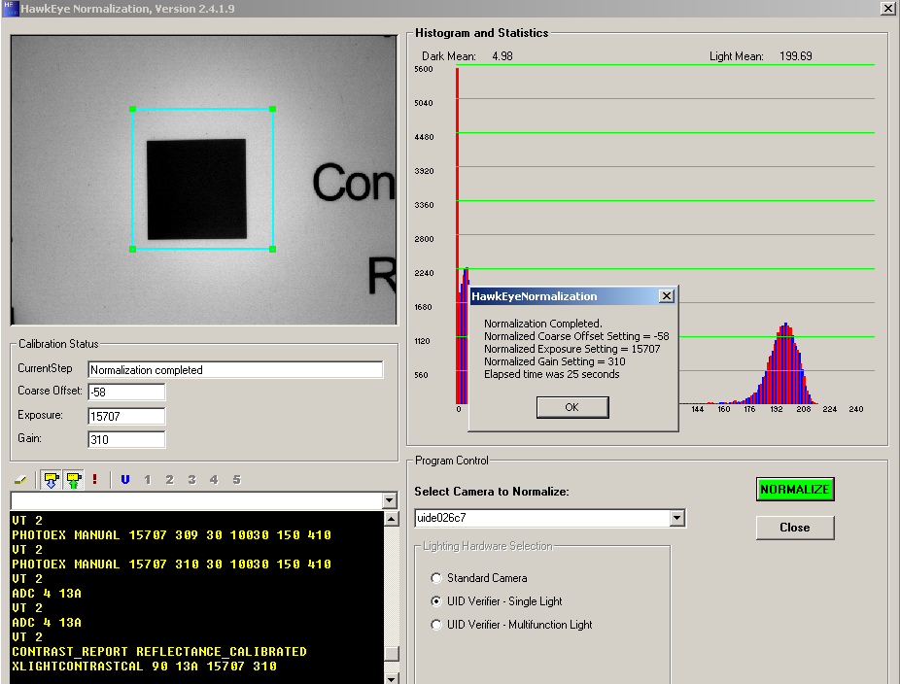Click inside the Gain value field

pyautogui.click(x=126, y=439)
